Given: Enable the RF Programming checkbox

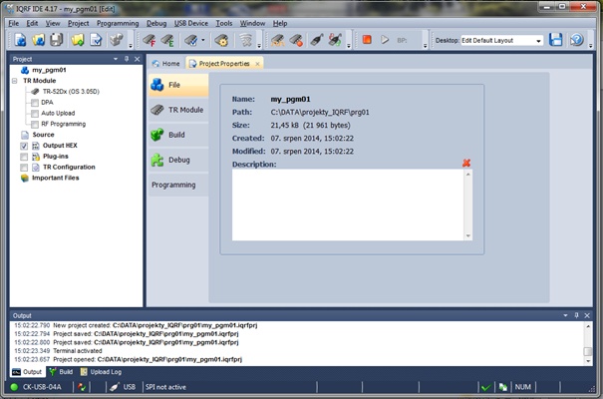Looking at the screenshot, I should pos(35,125).
